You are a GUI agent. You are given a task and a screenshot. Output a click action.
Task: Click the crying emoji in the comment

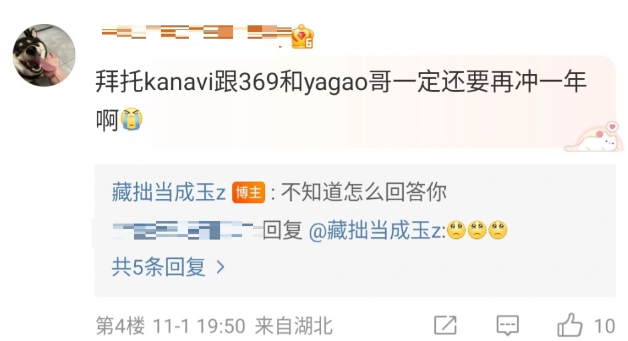[x=131, y=119]
